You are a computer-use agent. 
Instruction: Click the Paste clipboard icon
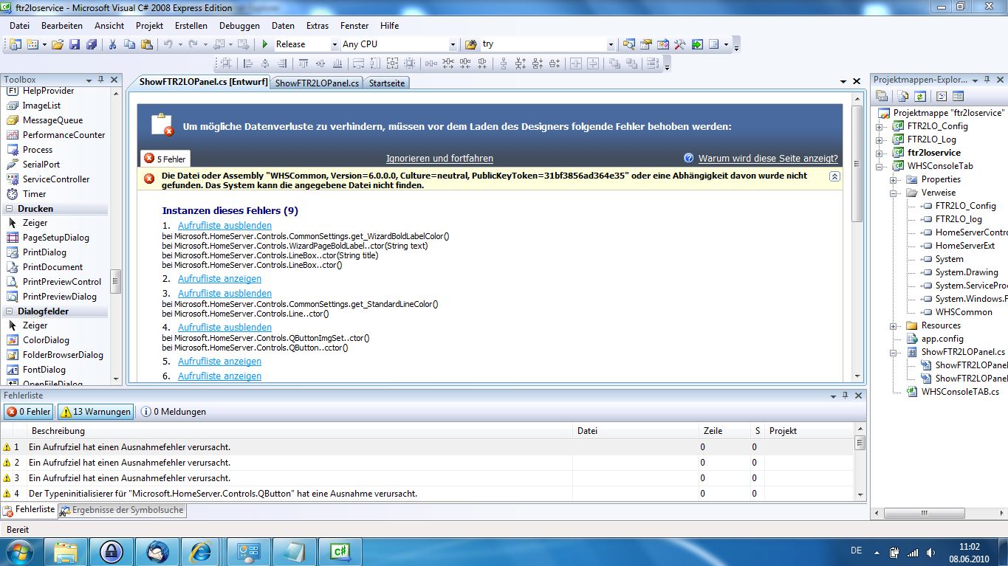point(147,44)
